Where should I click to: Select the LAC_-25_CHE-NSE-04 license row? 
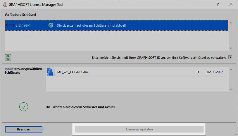(x=137, y=72)
